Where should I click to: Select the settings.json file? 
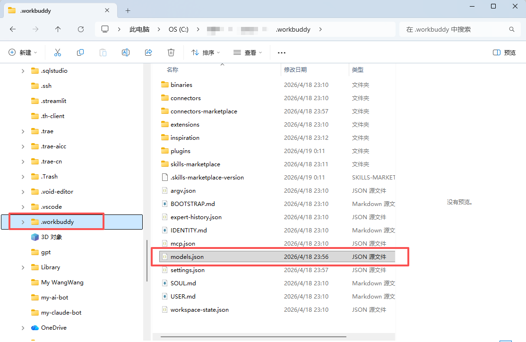point(188,270)
